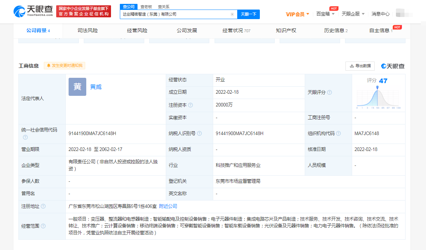Switch to the 司法风险 tab
426x250 pixels.
point(88,30)
